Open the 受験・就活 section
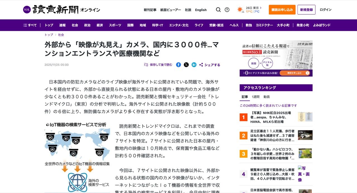This screenshot has width=357, height=193. tap(216, 25)
